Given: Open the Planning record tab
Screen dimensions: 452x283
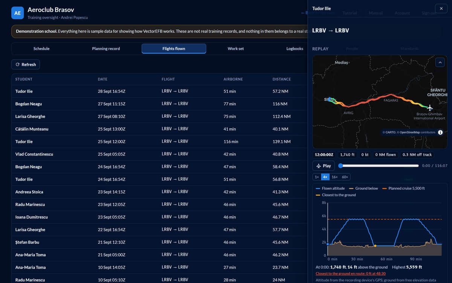Looking at the screenshot, I should (106, 49).
